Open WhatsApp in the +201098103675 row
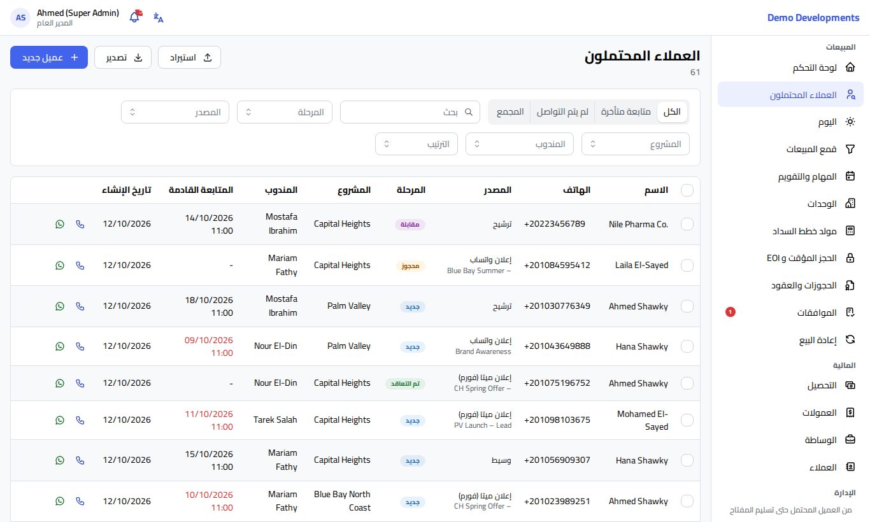870x522 pixels. 60,420
